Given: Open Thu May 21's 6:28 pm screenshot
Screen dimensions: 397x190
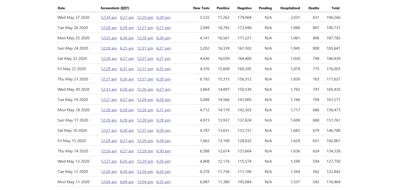Looking at the screenshot, I should 163,79.
